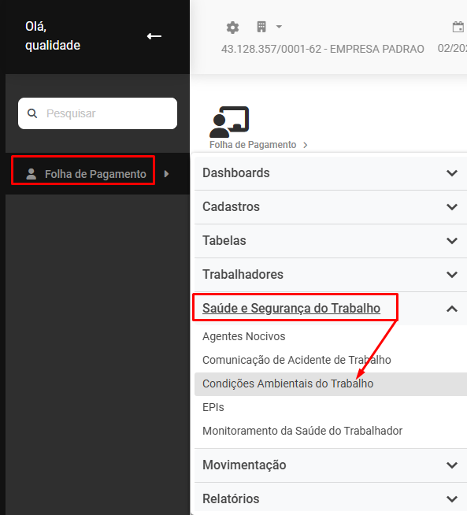Image resolution: width=467 pixels, height=515 pixels.
Task: Collapse the sidebar with the back arrow
Action: tap(154, 36)
